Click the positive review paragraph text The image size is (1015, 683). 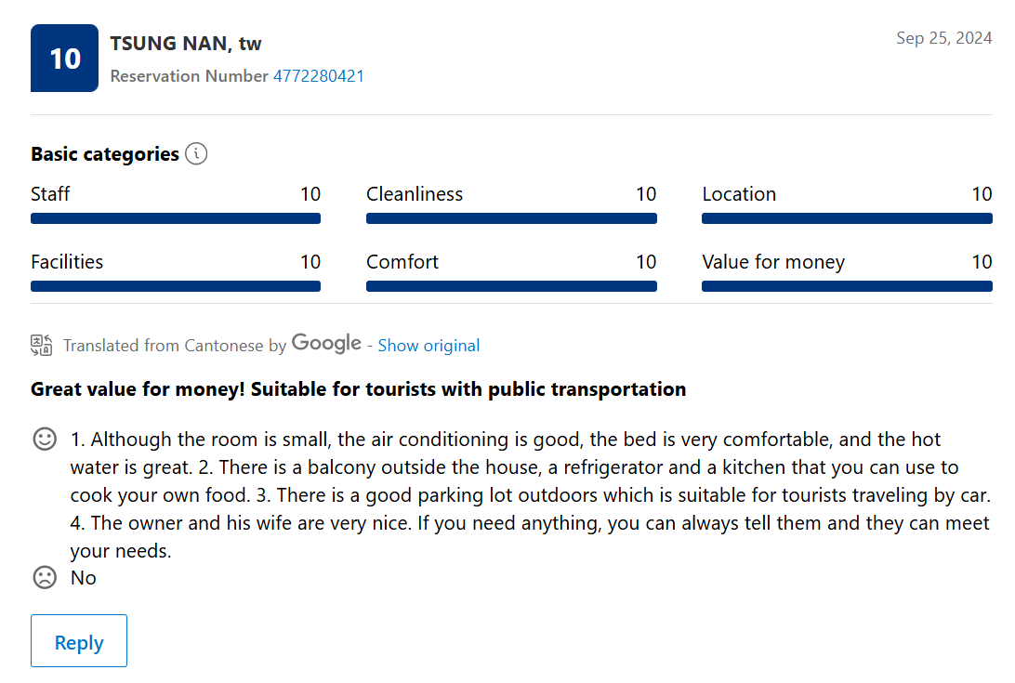click(530, 494)
